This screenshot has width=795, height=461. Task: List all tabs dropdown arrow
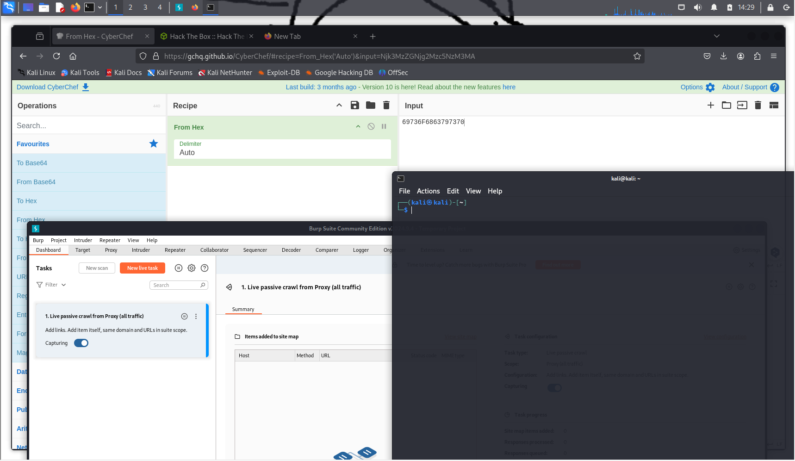(716, 36)
